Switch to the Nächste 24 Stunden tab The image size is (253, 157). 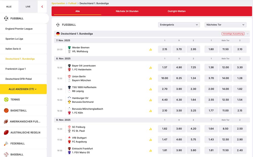(x=127, y=11)
